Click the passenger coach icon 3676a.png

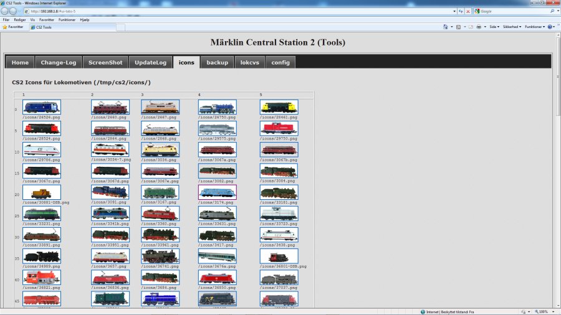pos(217,256)
